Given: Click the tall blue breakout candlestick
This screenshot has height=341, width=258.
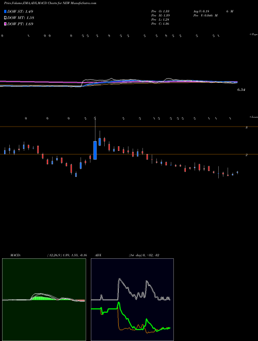Looking at the screenshot, I should pos(95,150).
